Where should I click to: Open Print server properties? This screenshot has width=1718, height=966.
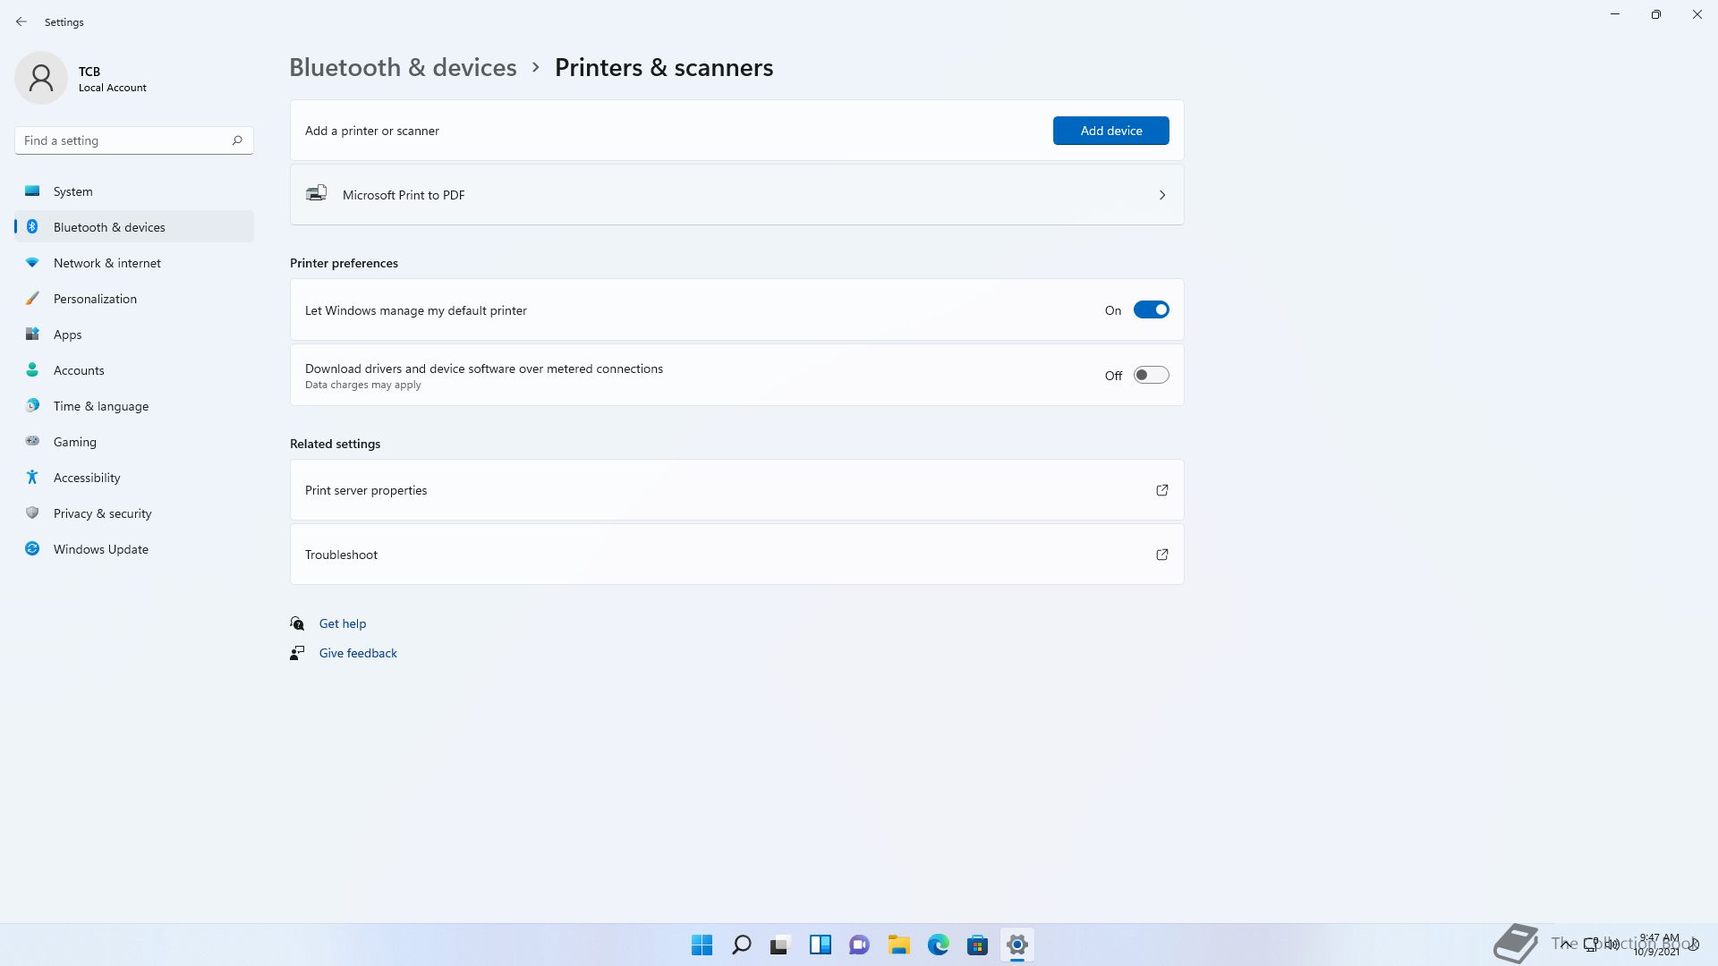pyautogui.click(x=736, y=490)
